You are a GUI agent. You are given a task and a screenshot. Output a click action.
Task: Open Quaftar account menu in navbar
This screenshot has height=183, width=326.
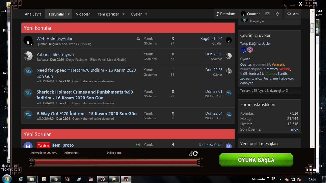pos(250,14)
